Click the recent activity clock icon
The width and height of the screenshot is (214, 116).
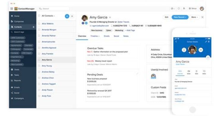[x=179, y=8]
